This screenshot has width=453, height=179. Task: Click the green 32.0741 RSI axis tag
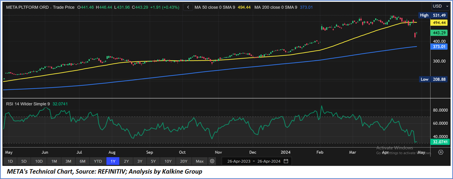point(440,142)
